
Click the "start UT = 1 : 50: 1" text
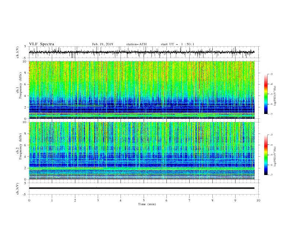pos(177,44)
